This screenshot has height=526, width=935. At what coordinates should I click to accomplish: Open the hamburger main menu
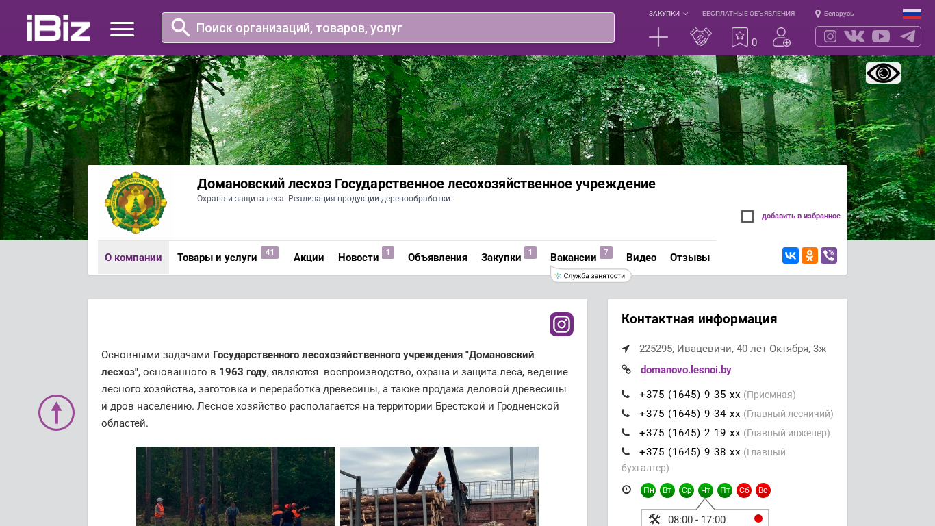pos(122,29)
